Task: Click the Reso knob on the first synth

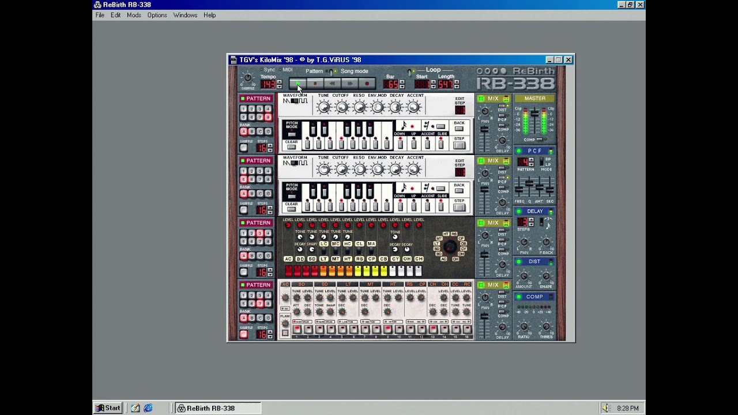Action: coord(359,107)
